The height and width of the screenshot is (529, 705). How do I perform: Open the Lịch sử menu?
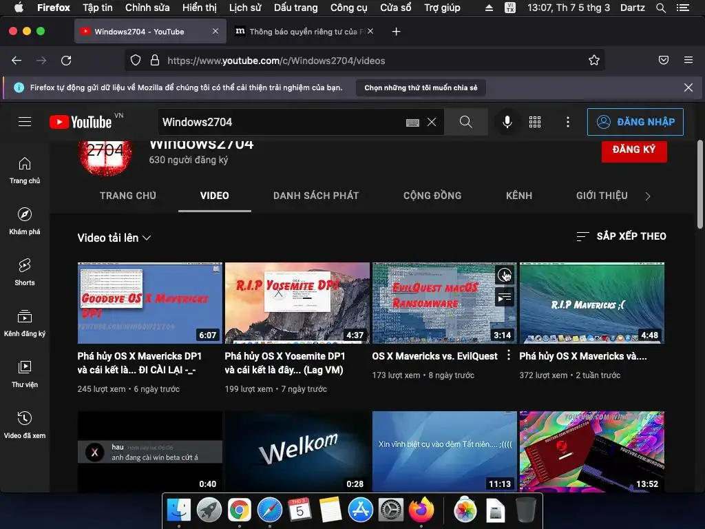pos(245,8)
